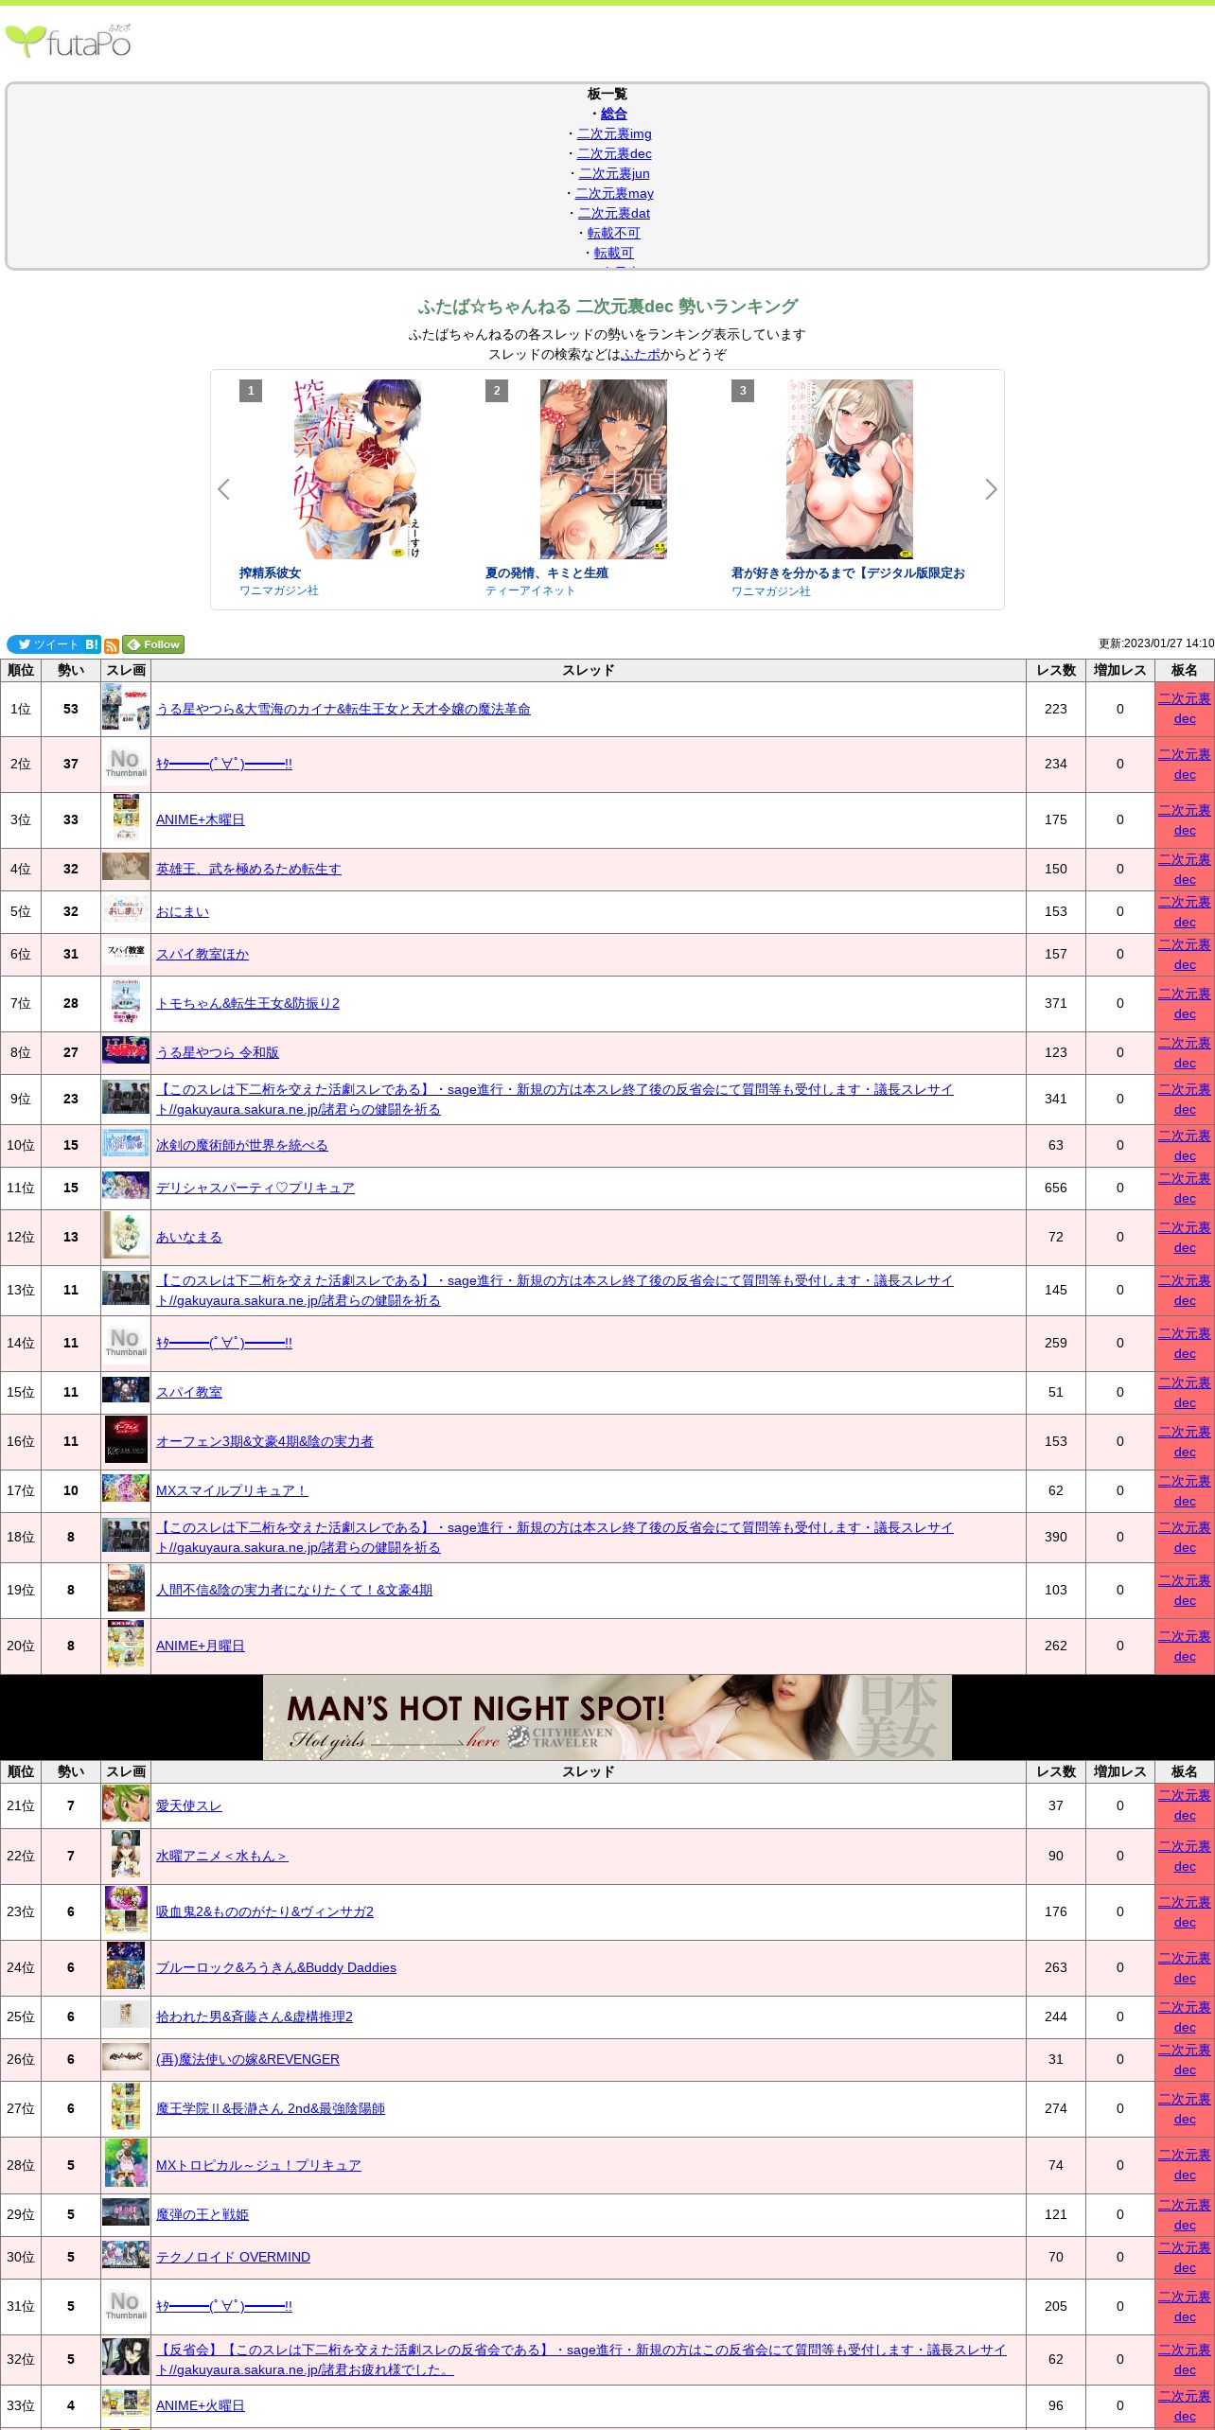Click the green Follow button
This screenshot has width=1215, height=2430.
click(153, 644)
